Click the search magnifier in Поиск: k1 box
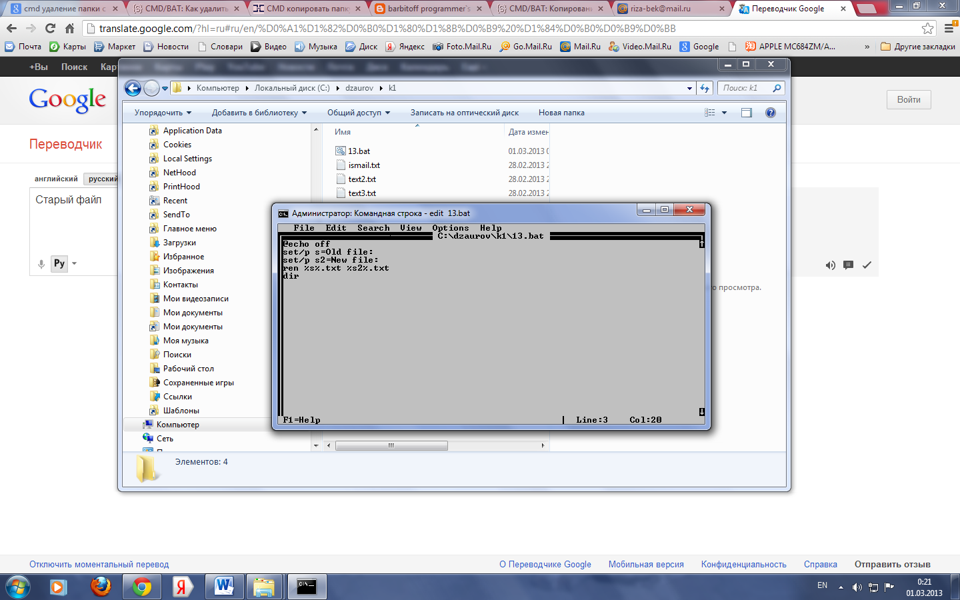This screenshot has width=960, height=600. (x=777, y=88)
